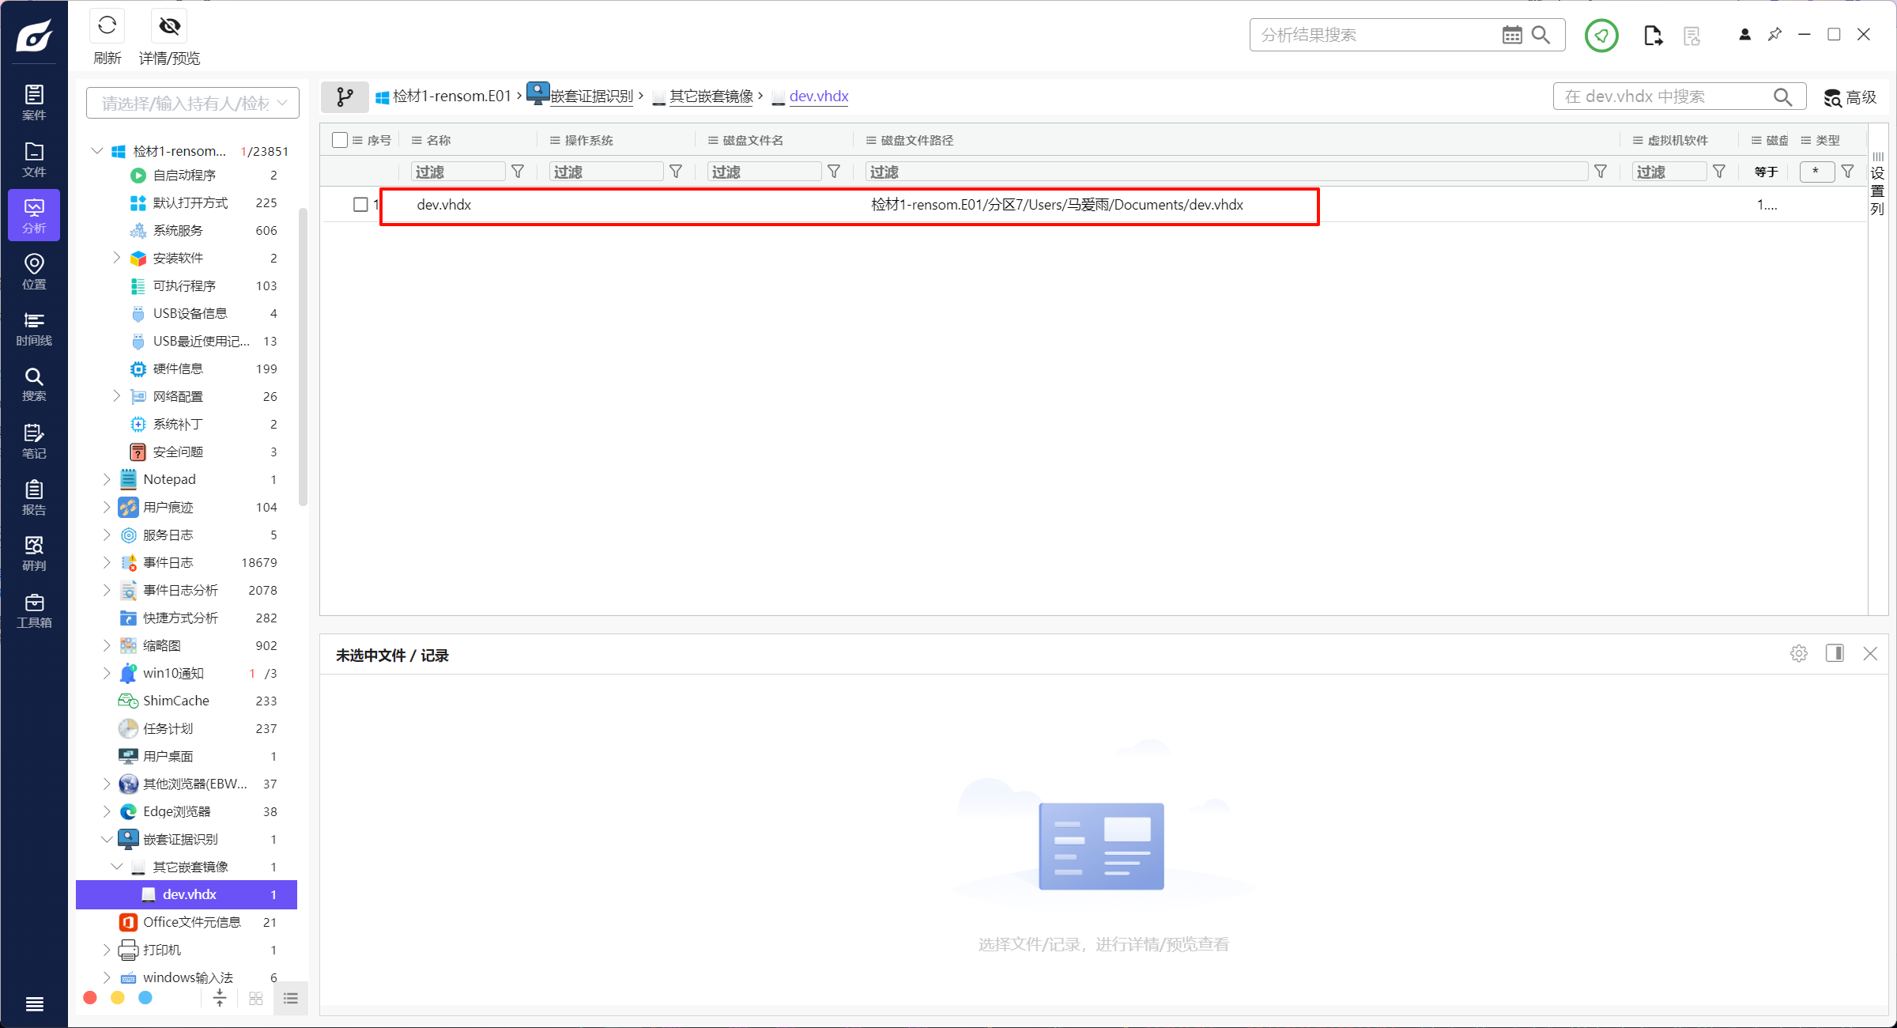Click the branch tree icon near breadcrumb
Image resolution: width=1897 pixels, height=1028 pixels.
point(345,96)
